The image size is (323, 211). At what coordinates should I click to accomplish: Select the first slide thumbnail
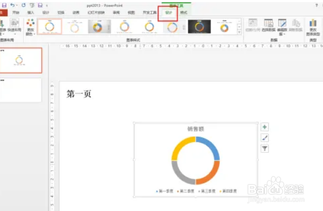[x=21, y=60]
